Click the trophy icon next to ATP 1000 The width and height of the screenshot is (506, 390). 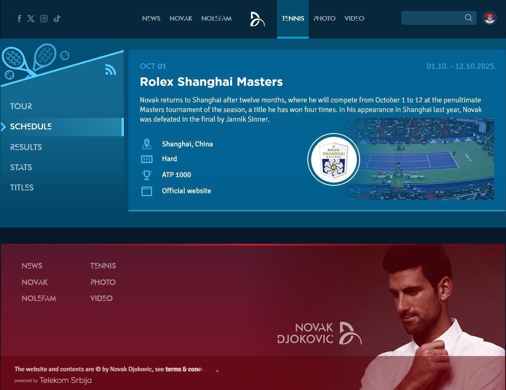(x=147, y=175)
